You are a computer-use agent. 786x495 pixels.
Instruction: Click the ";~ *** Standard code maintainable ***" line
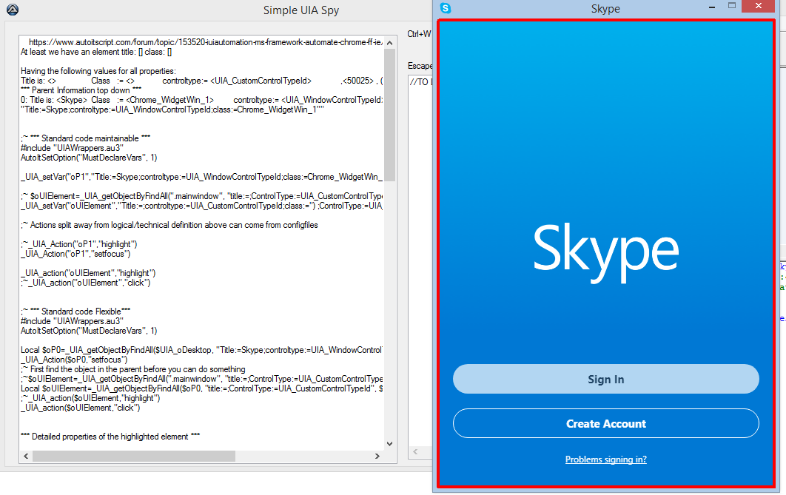[x=86, y=138]
